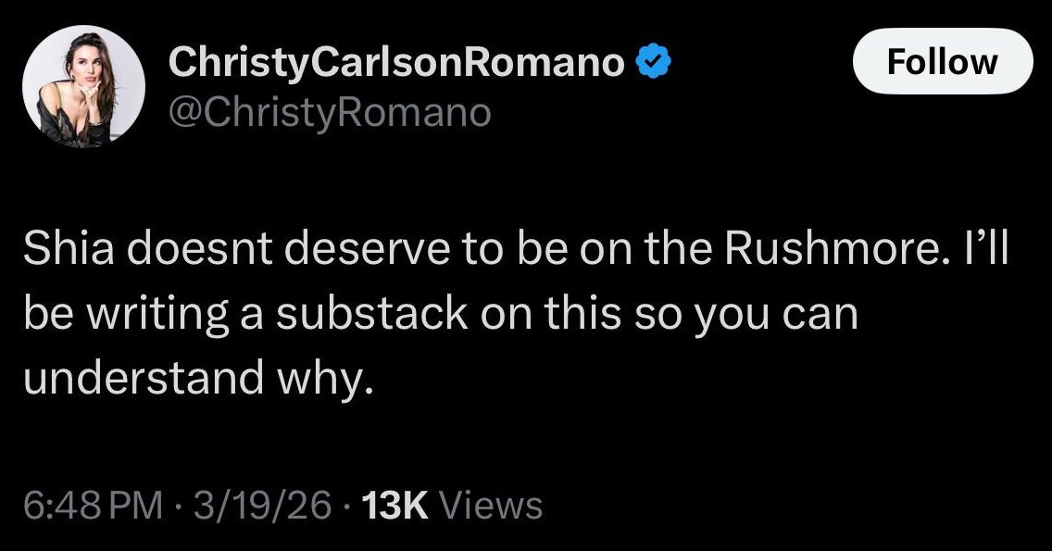Open the ChristyCarlsonRomano display name
Image resolution: width=1052 pixels, height=551 pixels.
[x=397, y=64]
